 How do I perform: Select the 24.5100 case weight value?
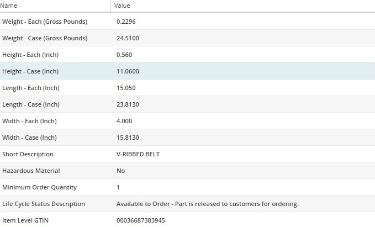(x=128, y=38)
